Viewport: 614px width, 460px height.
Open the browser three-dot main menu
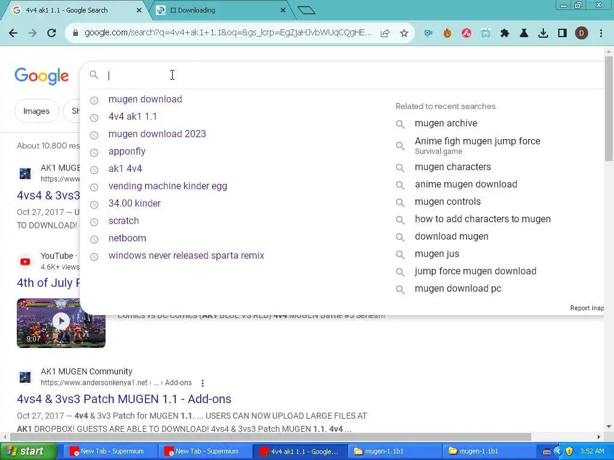pos(601,34)
